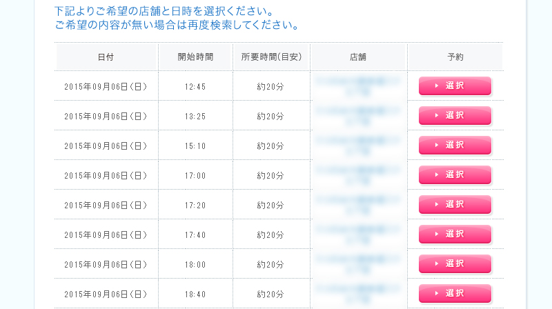
Task: Choose the 15:10 appointment 選択 button
Action: click(x=455, y=145)
